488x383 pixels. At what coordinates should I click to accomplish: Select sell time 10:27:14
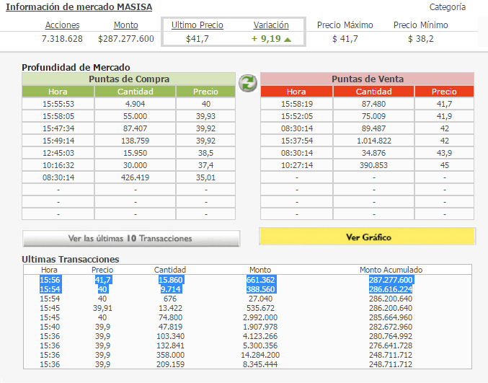click(296, 165)
